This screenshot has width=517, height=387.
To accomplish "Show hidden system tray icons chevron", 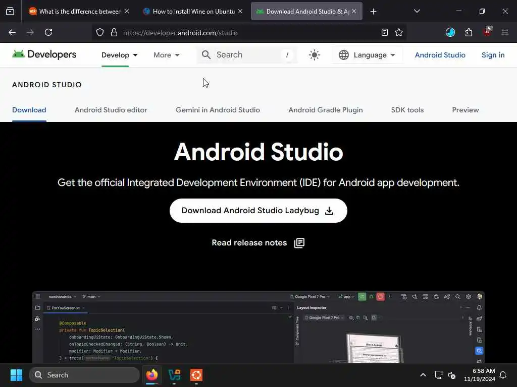I will tap(423, 375).
